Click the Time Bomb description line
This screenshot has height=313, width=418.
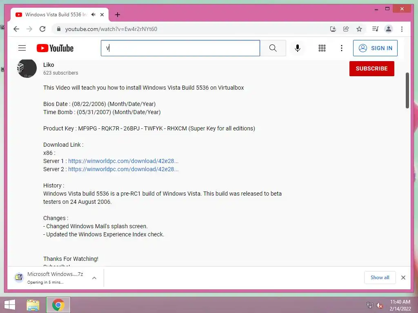click(102, 112)
